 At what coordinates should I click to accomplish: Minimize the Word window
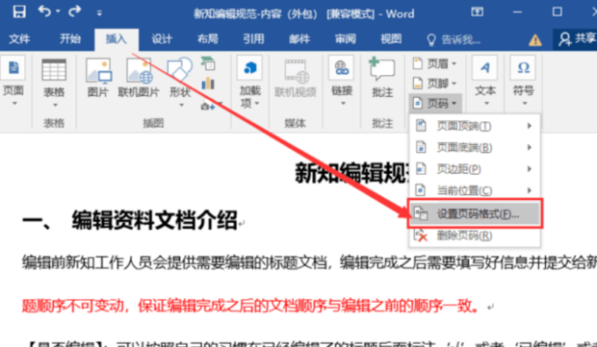tap(517, 12)
